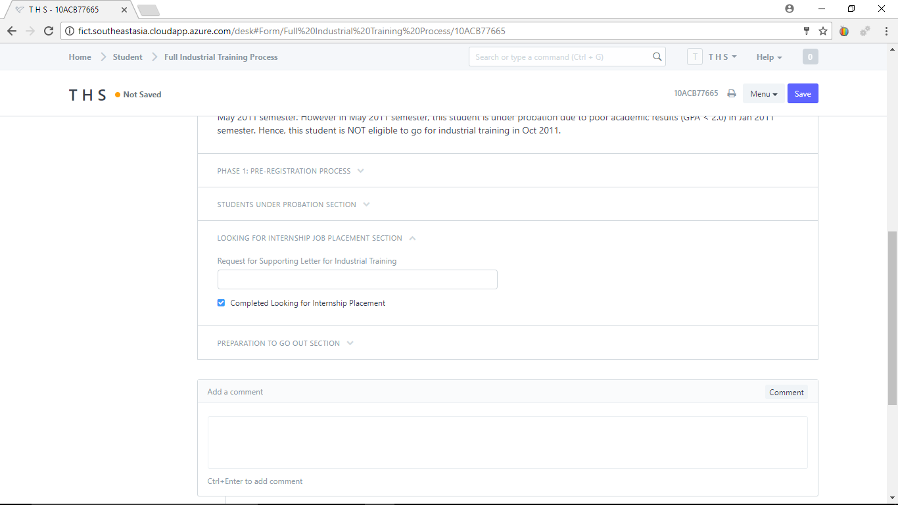Screen dimensions: 898x505
Task: Click the T H S page title
Action: click(87, 95)
